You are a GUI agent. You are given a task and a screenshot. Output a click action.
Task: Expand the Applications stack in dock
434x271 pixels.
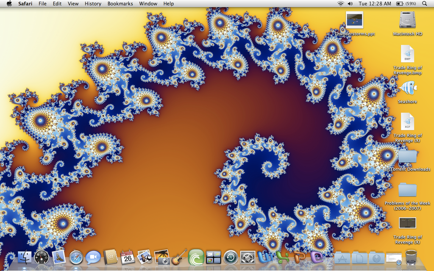pyautogui.click(x=342, y=257)
